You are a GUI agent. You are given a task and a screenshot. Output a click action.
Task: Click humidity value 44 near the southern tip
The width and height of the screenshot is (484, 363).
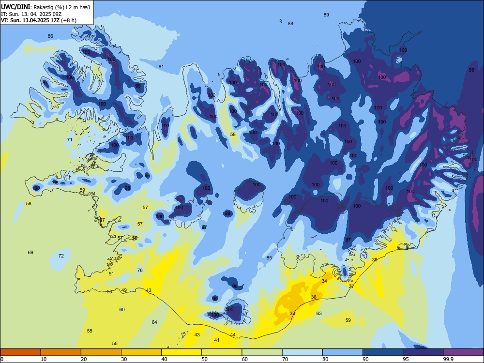click(233, 335)
